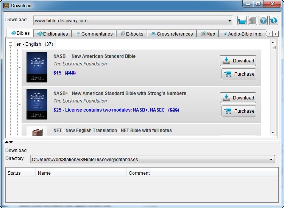
Task: Sort by the Name column header
Action: (81, 173)
